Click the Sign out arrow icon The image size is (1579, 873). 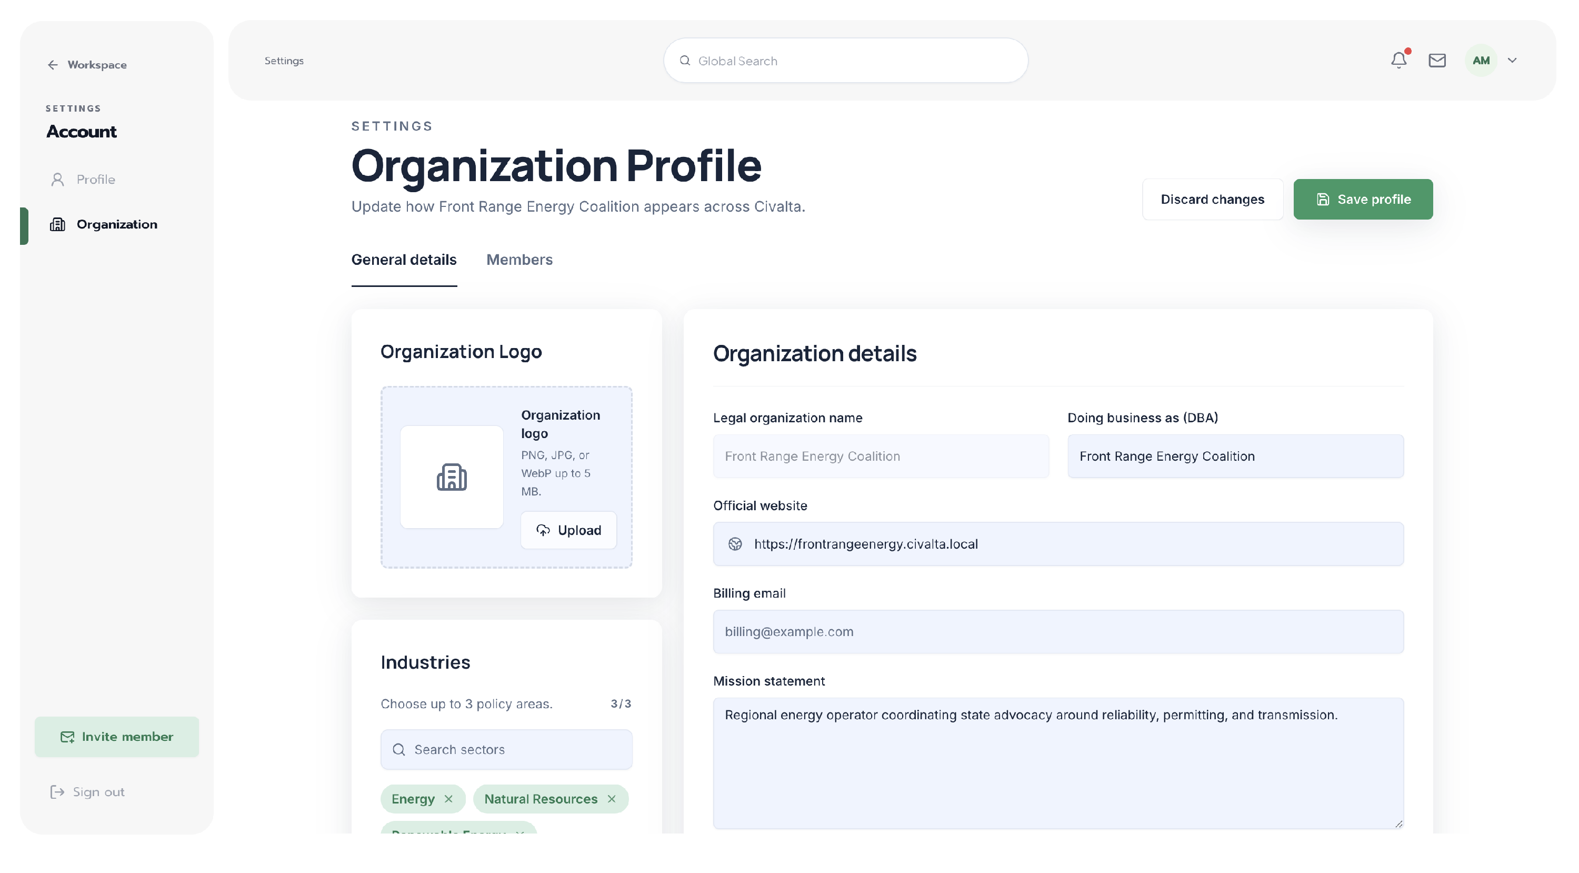57,792
